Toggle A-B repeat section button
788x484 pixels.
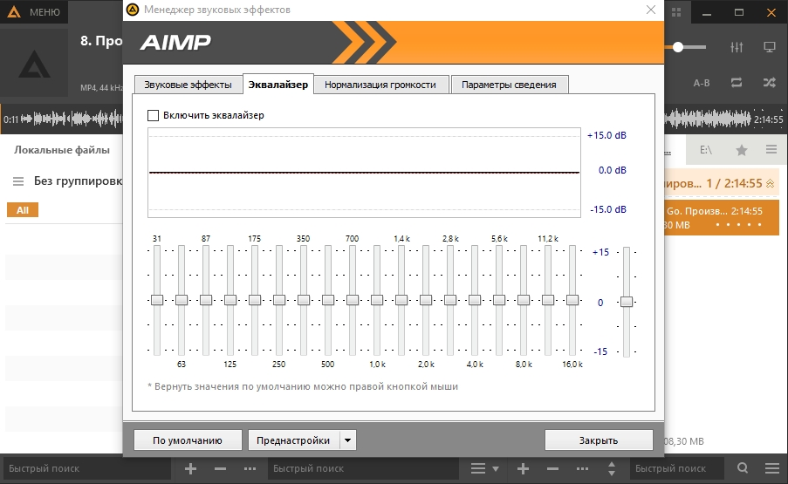click(x=702, y=83)
